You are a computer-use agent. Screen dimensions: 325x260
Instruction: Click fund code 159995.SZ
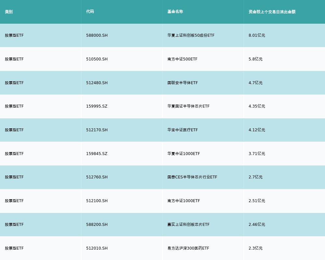pyautogui.click(x=97, y=106)
